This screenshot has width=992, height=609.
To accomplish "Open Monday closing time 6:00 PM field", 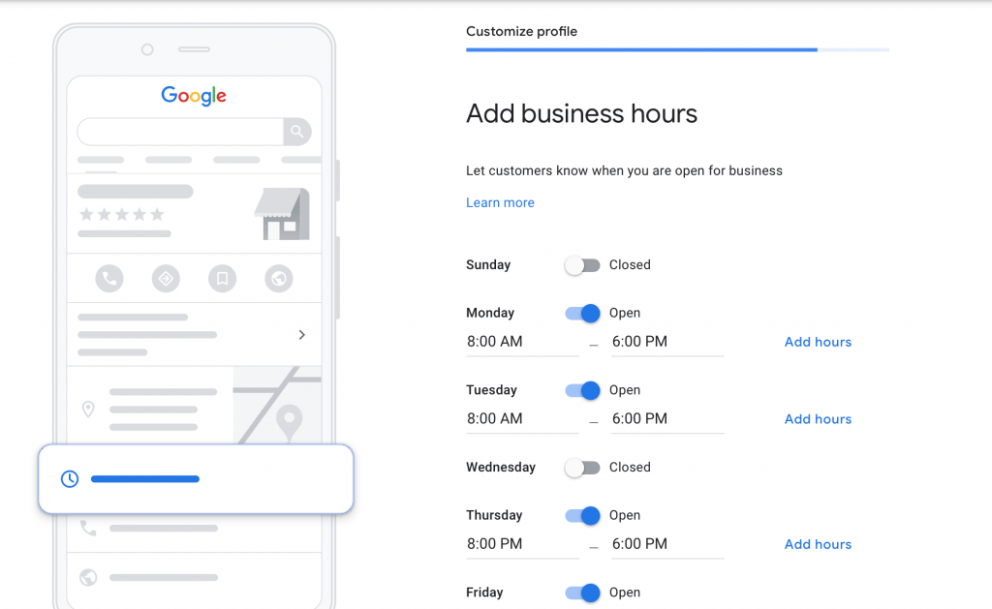I will (x=667, y=342).
